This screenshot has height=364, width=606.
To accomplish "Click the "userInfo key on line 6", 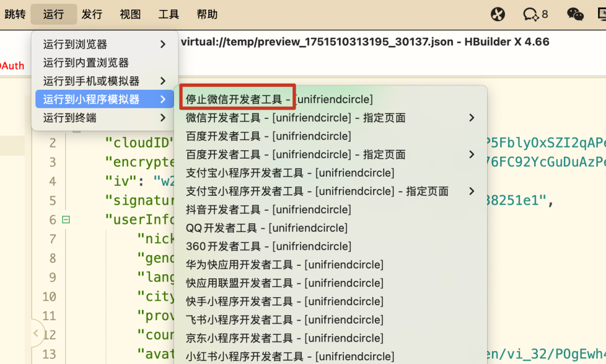I will pyautogui.click(x=139, y=219).
